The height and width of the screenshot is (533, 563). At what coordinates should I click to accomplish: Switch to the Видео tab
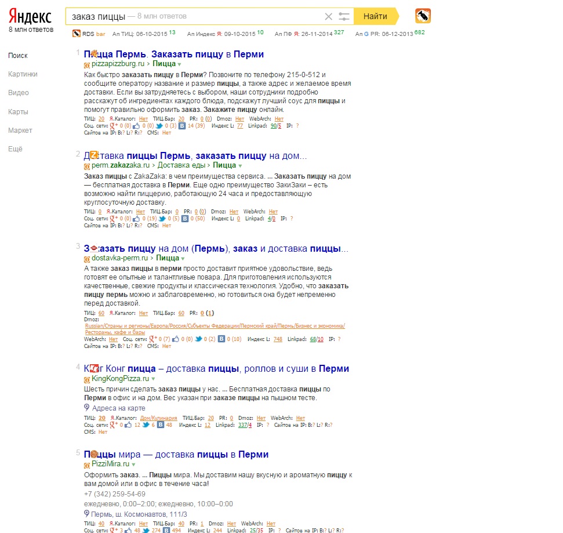click(19, 93)
